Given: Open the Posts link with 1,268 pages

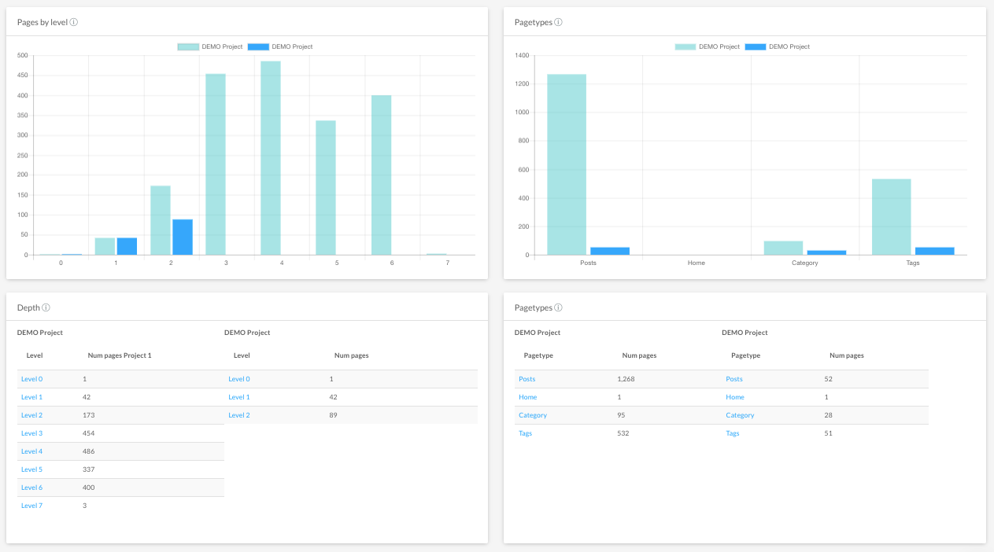Looking at the screenshot, I should (x=527, y=379).
